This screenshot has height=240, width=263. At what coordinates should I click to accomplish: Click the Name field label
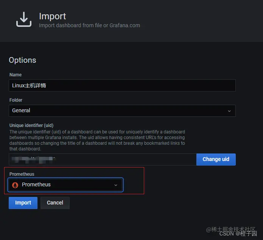(16, 75)
